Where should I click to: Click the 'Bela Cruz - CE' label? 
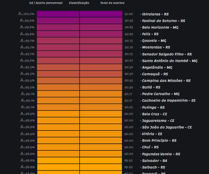click(155, 114)
